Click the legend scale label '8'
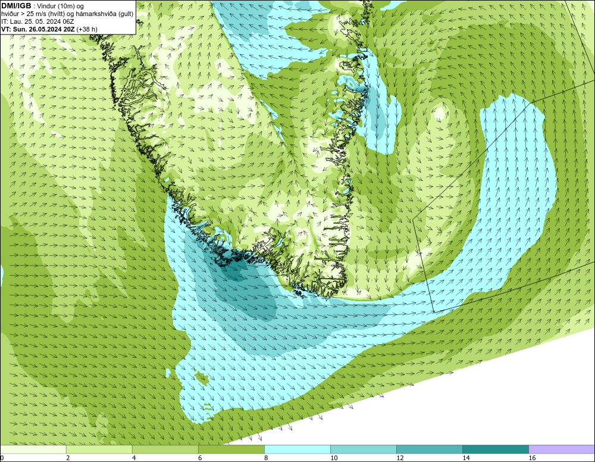 [x=266, y=458]
